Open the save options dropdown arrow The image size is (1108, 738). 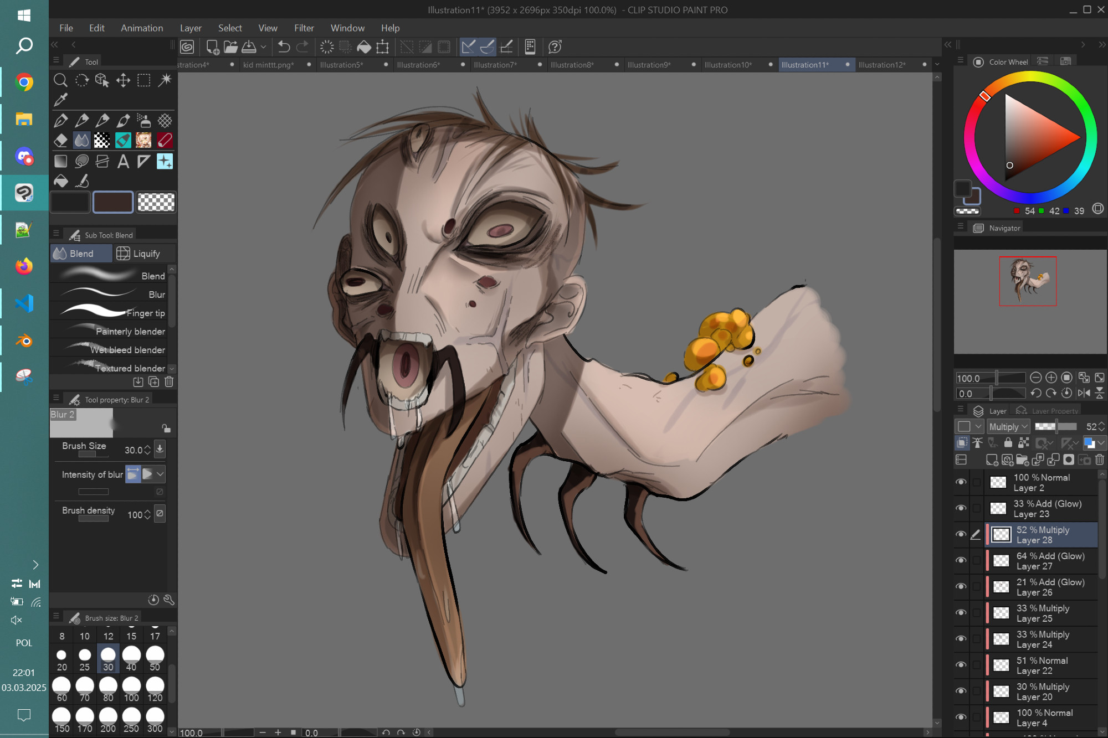[x=263, y=47]
